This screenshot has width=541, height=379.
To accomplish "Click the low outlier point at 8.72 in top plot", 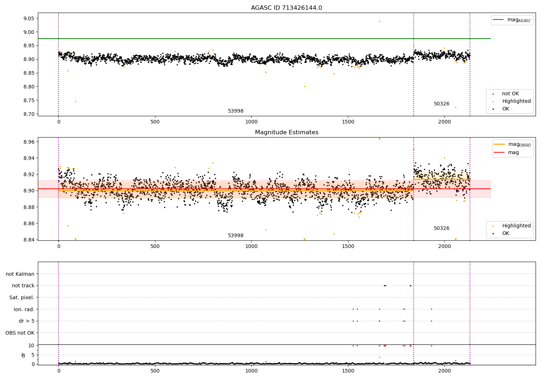I will click(456, 107).
